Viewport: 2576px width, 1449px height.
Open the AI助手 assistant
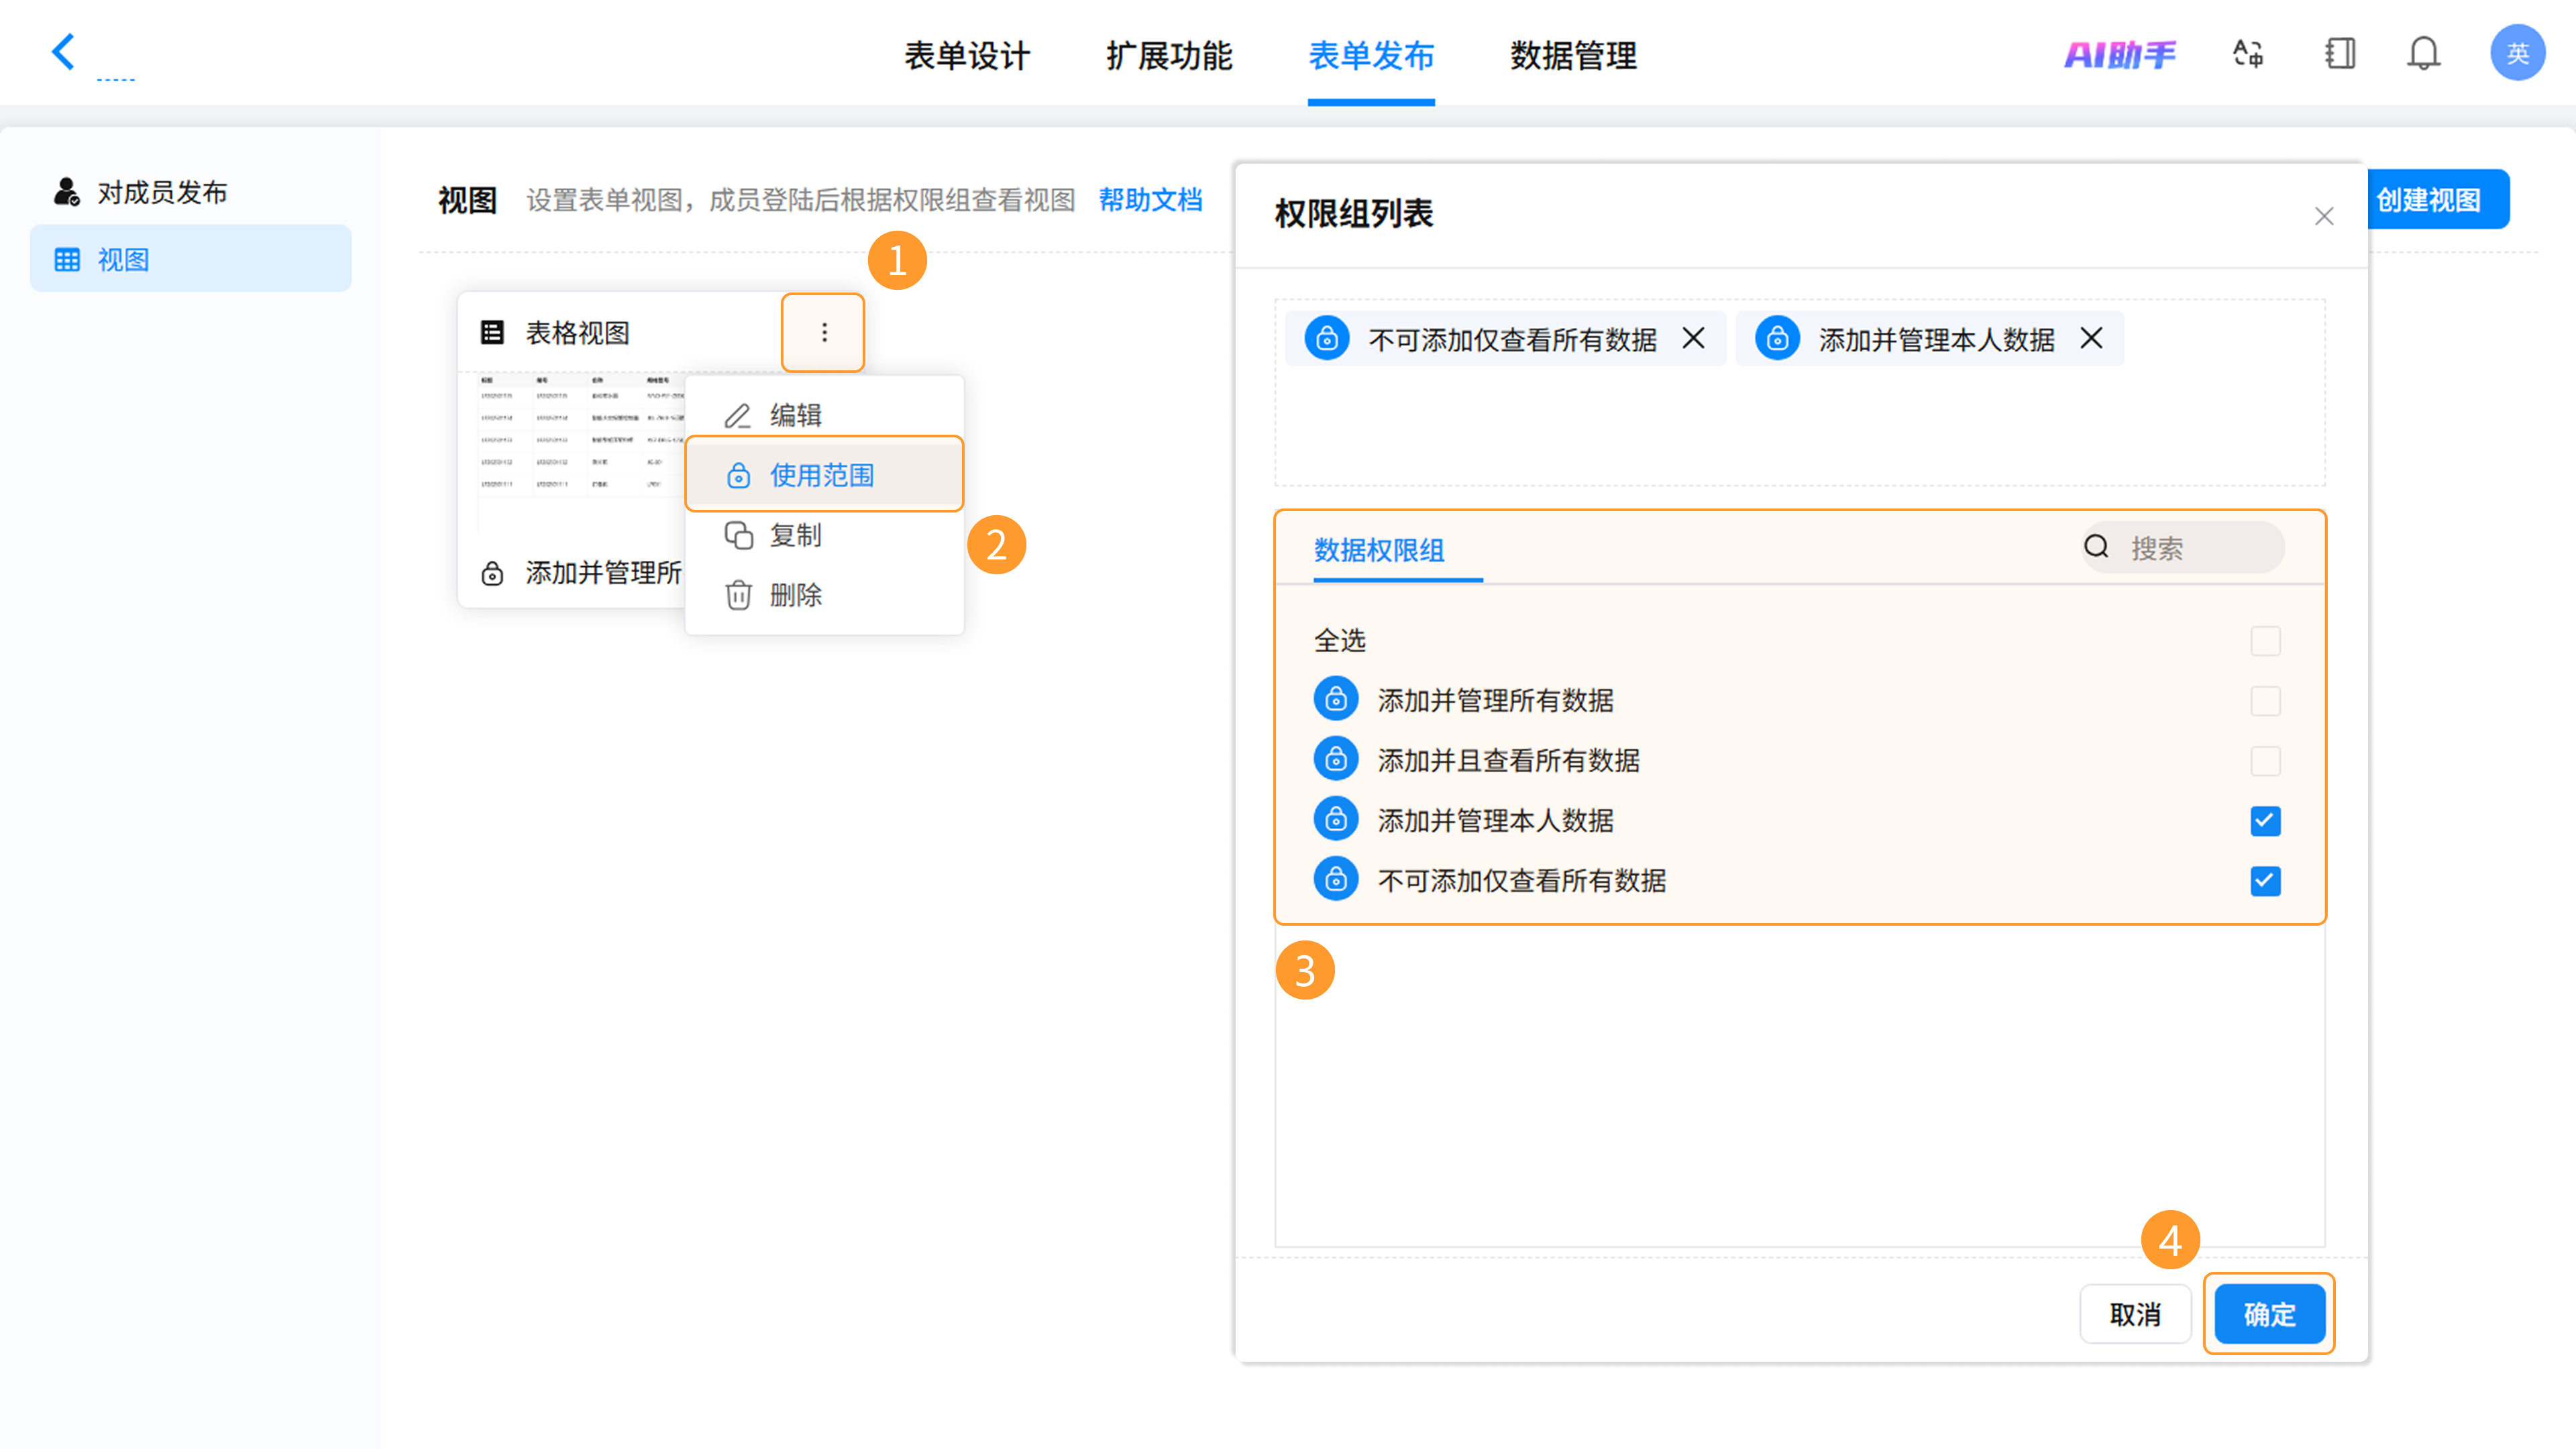[2120, 54]
